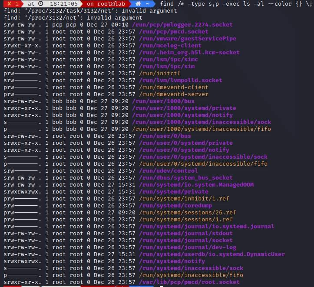
Task: Click the root@lab prompt segment
Action: tap(111, 3)
